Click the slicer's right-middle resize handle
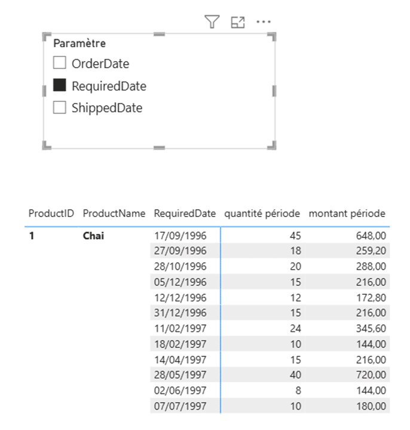Image resolution: width=410 pixels, height=430 pixels. [274, 91]
